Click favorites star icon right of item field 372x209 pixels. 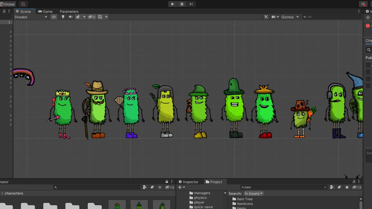tap(347, 187)
